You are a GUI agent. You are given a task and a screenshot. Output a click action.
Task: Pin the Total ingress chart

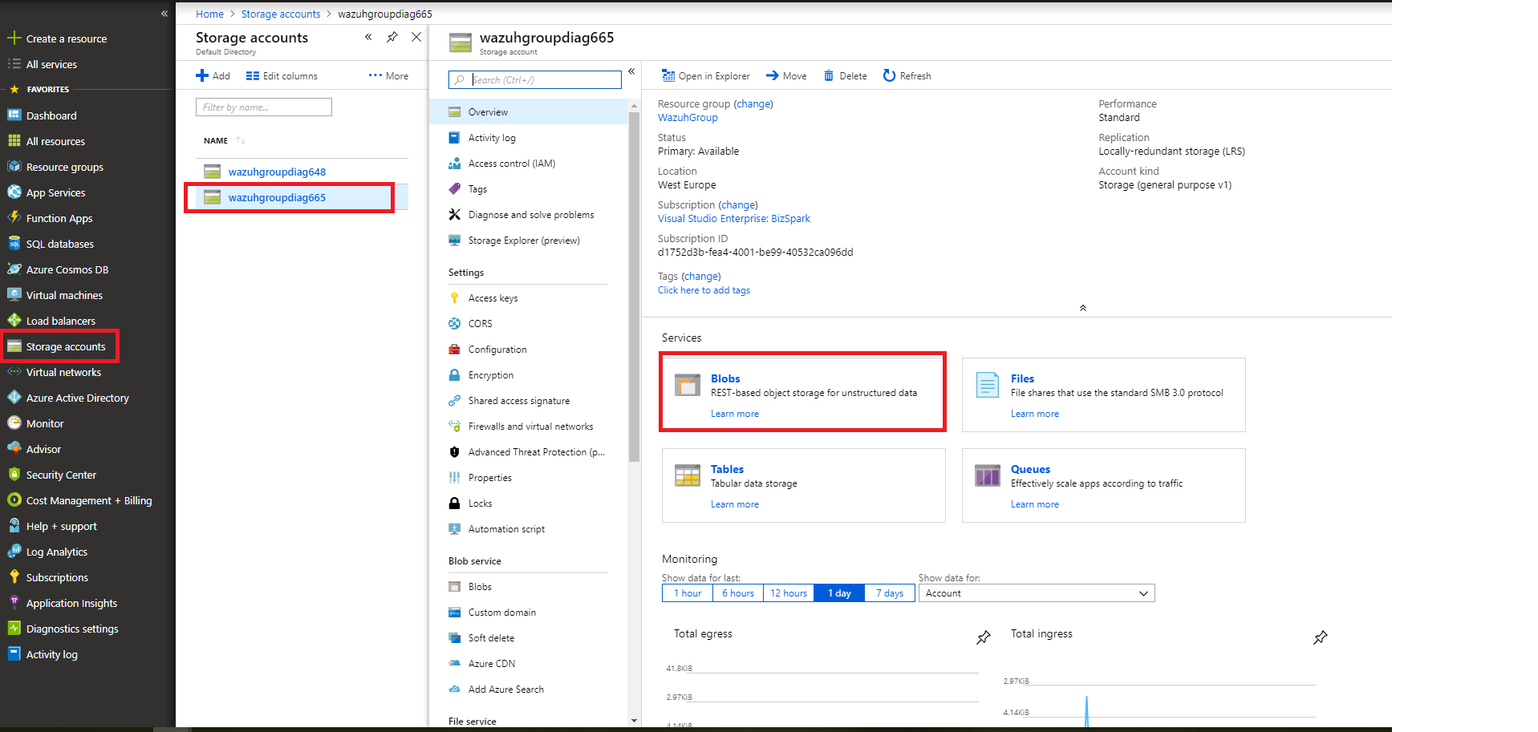1321,637
